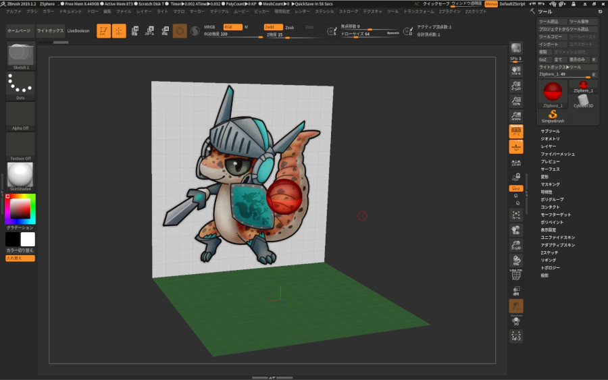Click the ツール保存 button
Screen dimensions: 608x380
coord(583,22)
